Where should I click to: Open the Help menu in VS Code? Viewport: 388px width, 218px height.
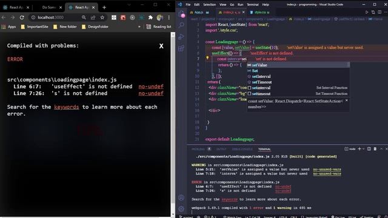point(266,4)
